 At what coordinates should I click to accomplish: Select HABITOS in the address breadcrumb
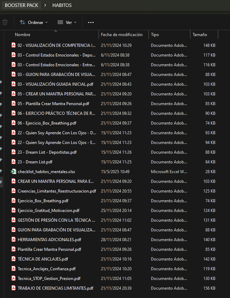pyautogui.click(x=62, y=5)
